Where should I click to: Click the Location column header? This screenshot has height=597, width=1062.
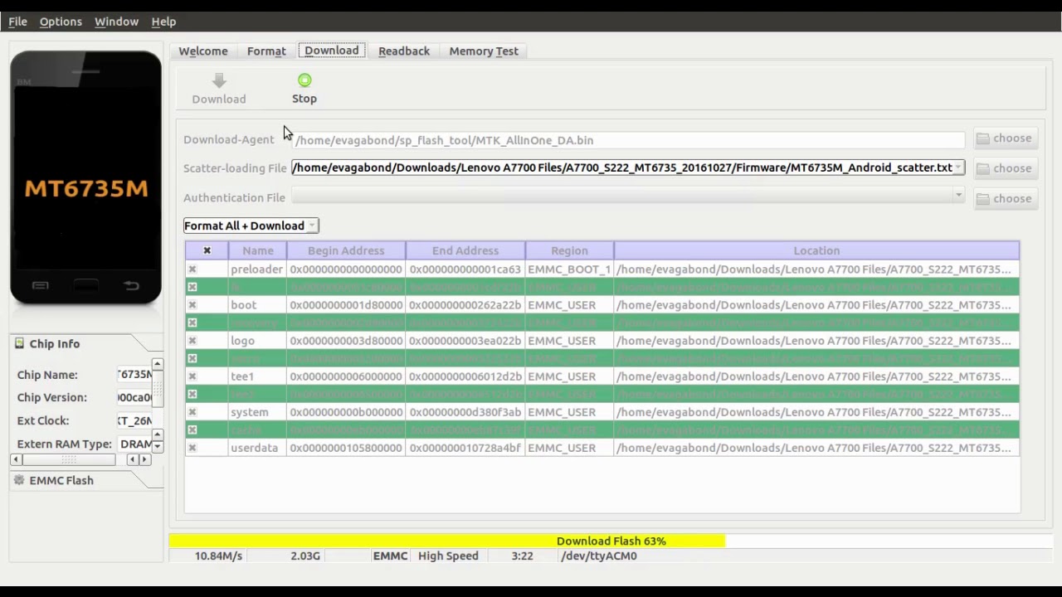pos(816,250)
